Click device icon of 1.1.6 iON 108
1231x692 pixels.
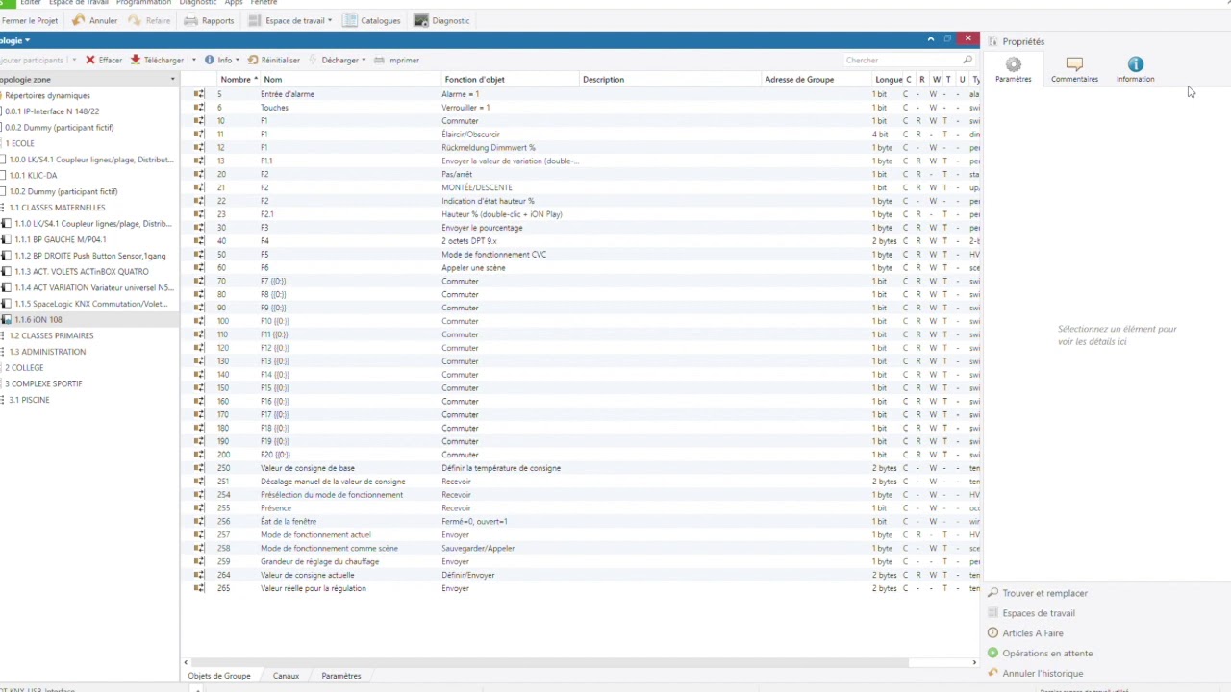[x=6, y=319]
